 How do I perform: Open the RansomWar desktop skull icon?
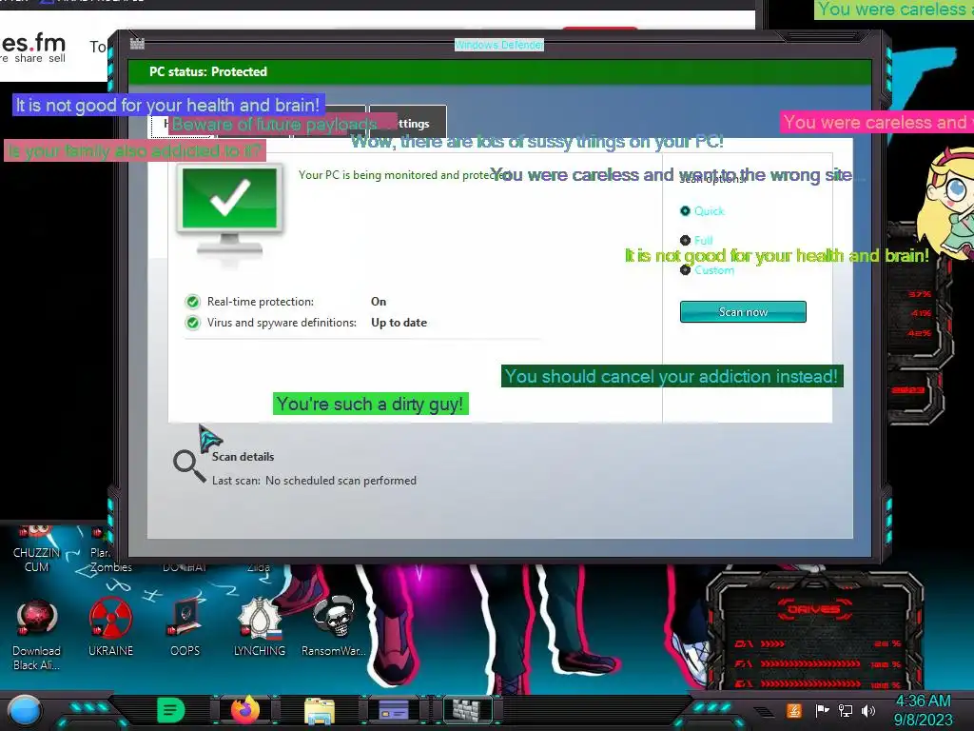[x=334, y=626]
